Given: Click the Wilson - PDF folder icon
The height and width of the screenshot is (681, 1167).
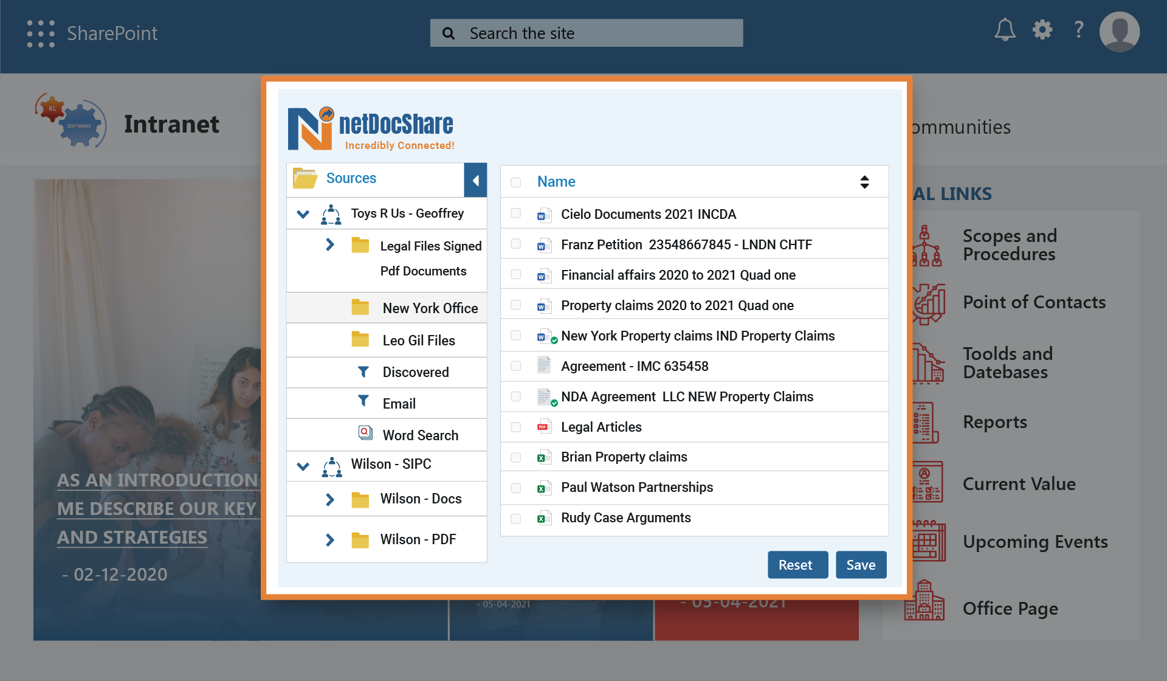Looking at the screenshot, I should pyautogui.click(x=360, y=540).
